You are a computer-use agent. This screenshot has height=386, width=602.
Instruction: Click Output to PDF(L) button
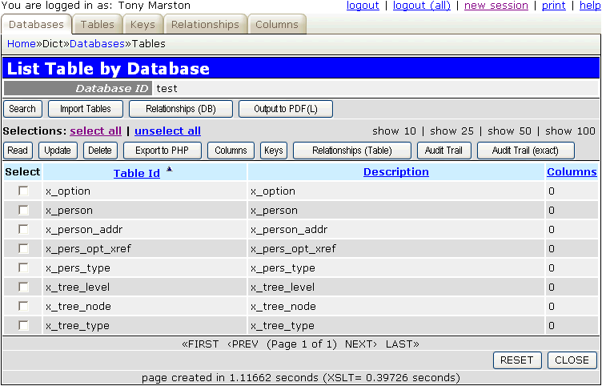coord(285,109)
